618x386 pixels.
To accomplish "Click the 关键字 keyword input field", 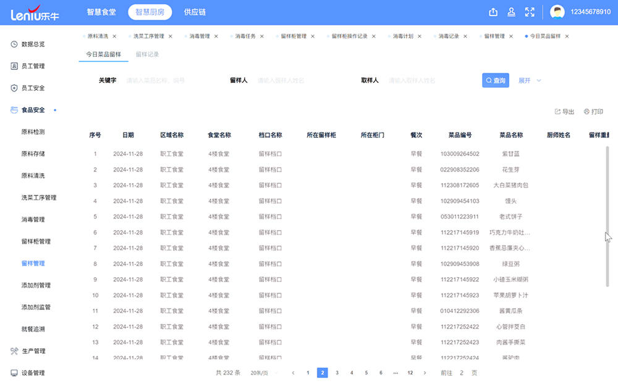I will click(167, 80).
